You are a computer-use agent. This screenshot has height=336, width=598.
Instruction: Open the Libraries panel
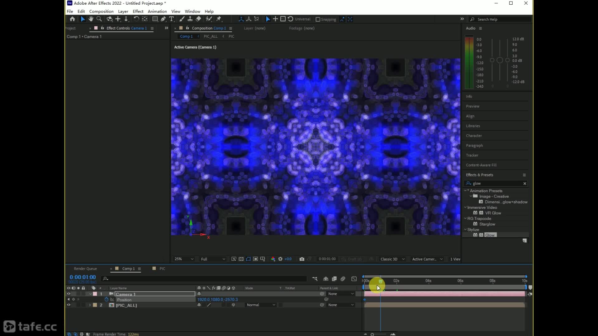pos(473,126)
